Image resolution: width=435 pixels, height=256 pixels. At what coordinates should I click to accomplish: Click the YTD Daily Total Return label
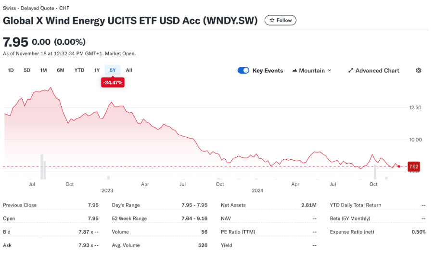click(356, 205)
